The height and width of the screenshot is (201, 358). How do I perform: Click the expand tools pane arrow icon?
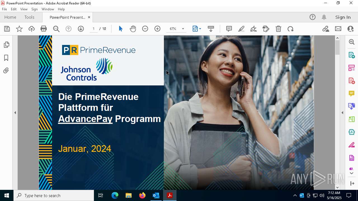coord(352,183)
